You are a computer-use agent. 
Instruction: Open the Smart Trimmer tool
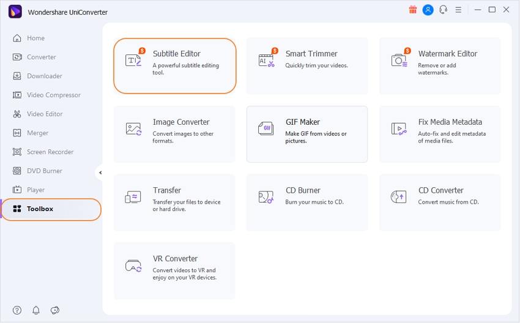(307, 66)
